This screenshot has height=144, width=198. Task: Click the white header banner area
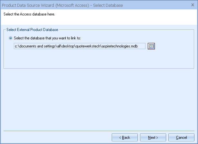click(129, 16)
